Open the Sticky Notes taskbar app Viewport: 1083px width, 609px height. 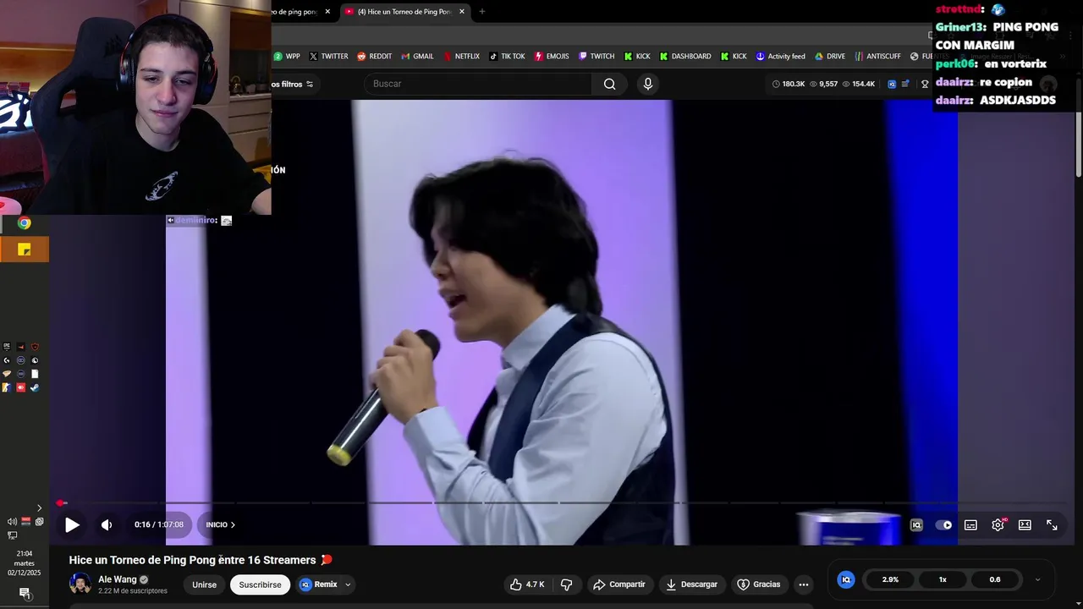(25, 250)
